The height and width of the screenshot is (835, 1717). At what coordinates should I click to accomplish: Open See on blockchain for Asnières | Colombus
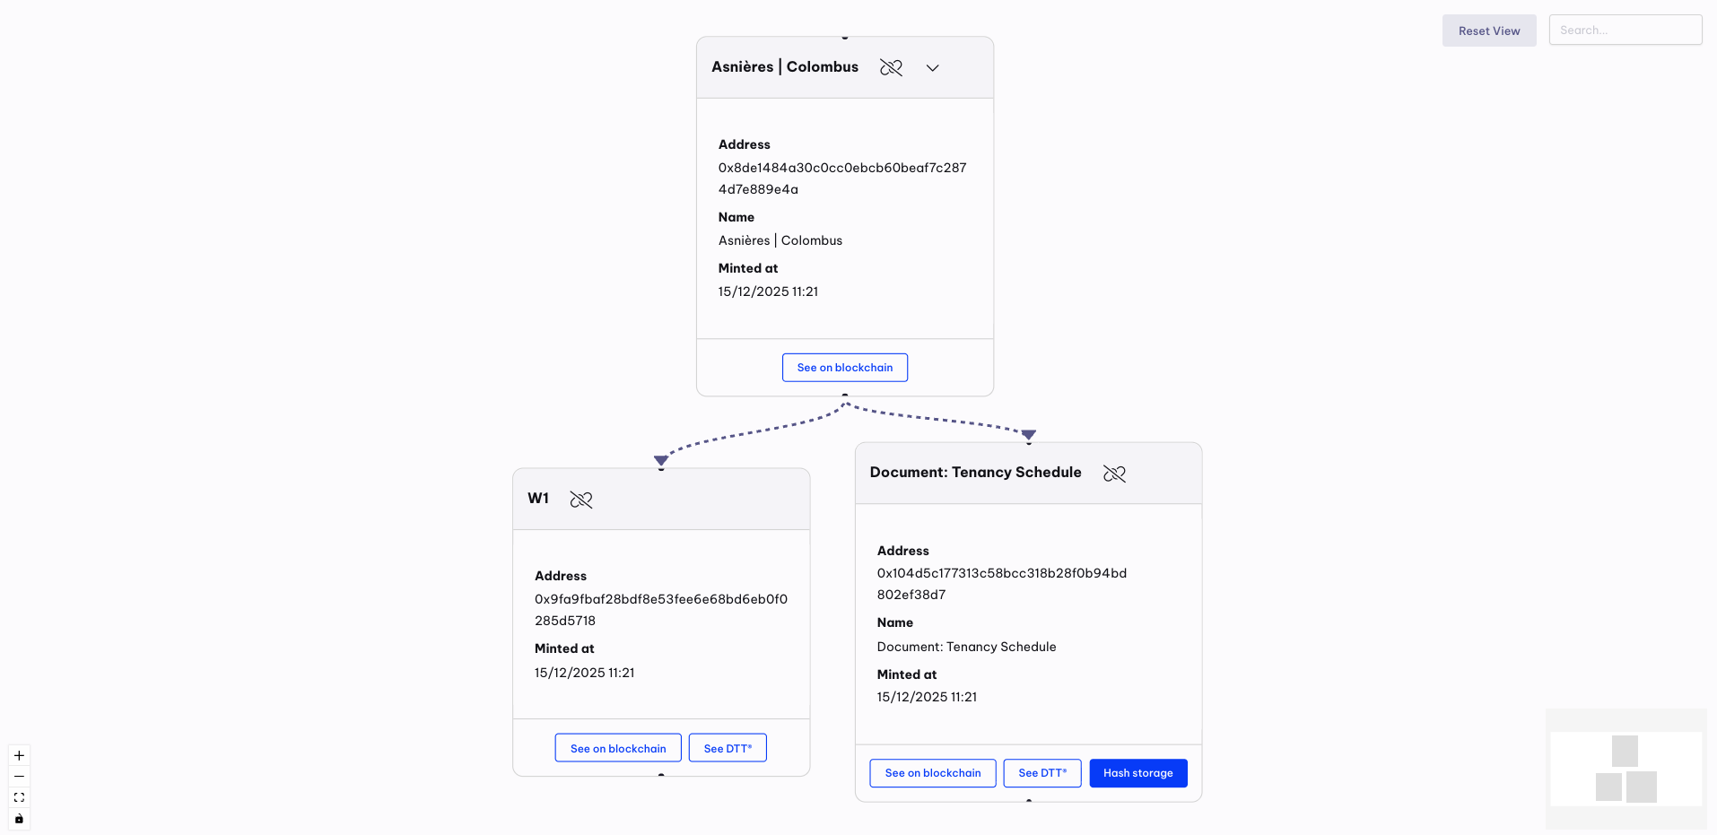pyautogui.click(x=844, y=368)
